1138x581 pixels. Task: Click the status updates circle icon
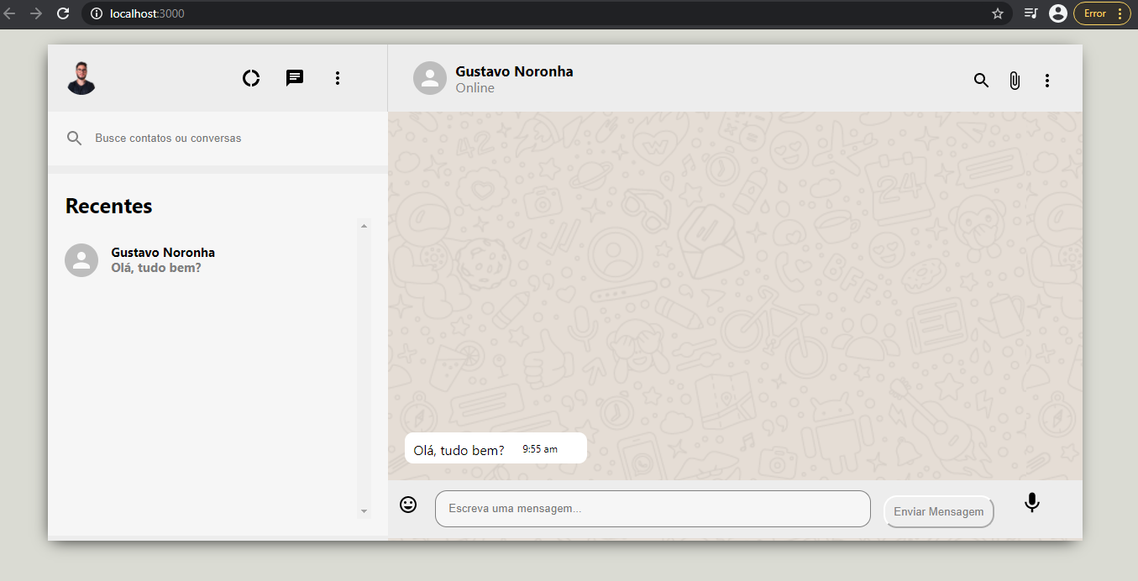[x=251, y=77]
